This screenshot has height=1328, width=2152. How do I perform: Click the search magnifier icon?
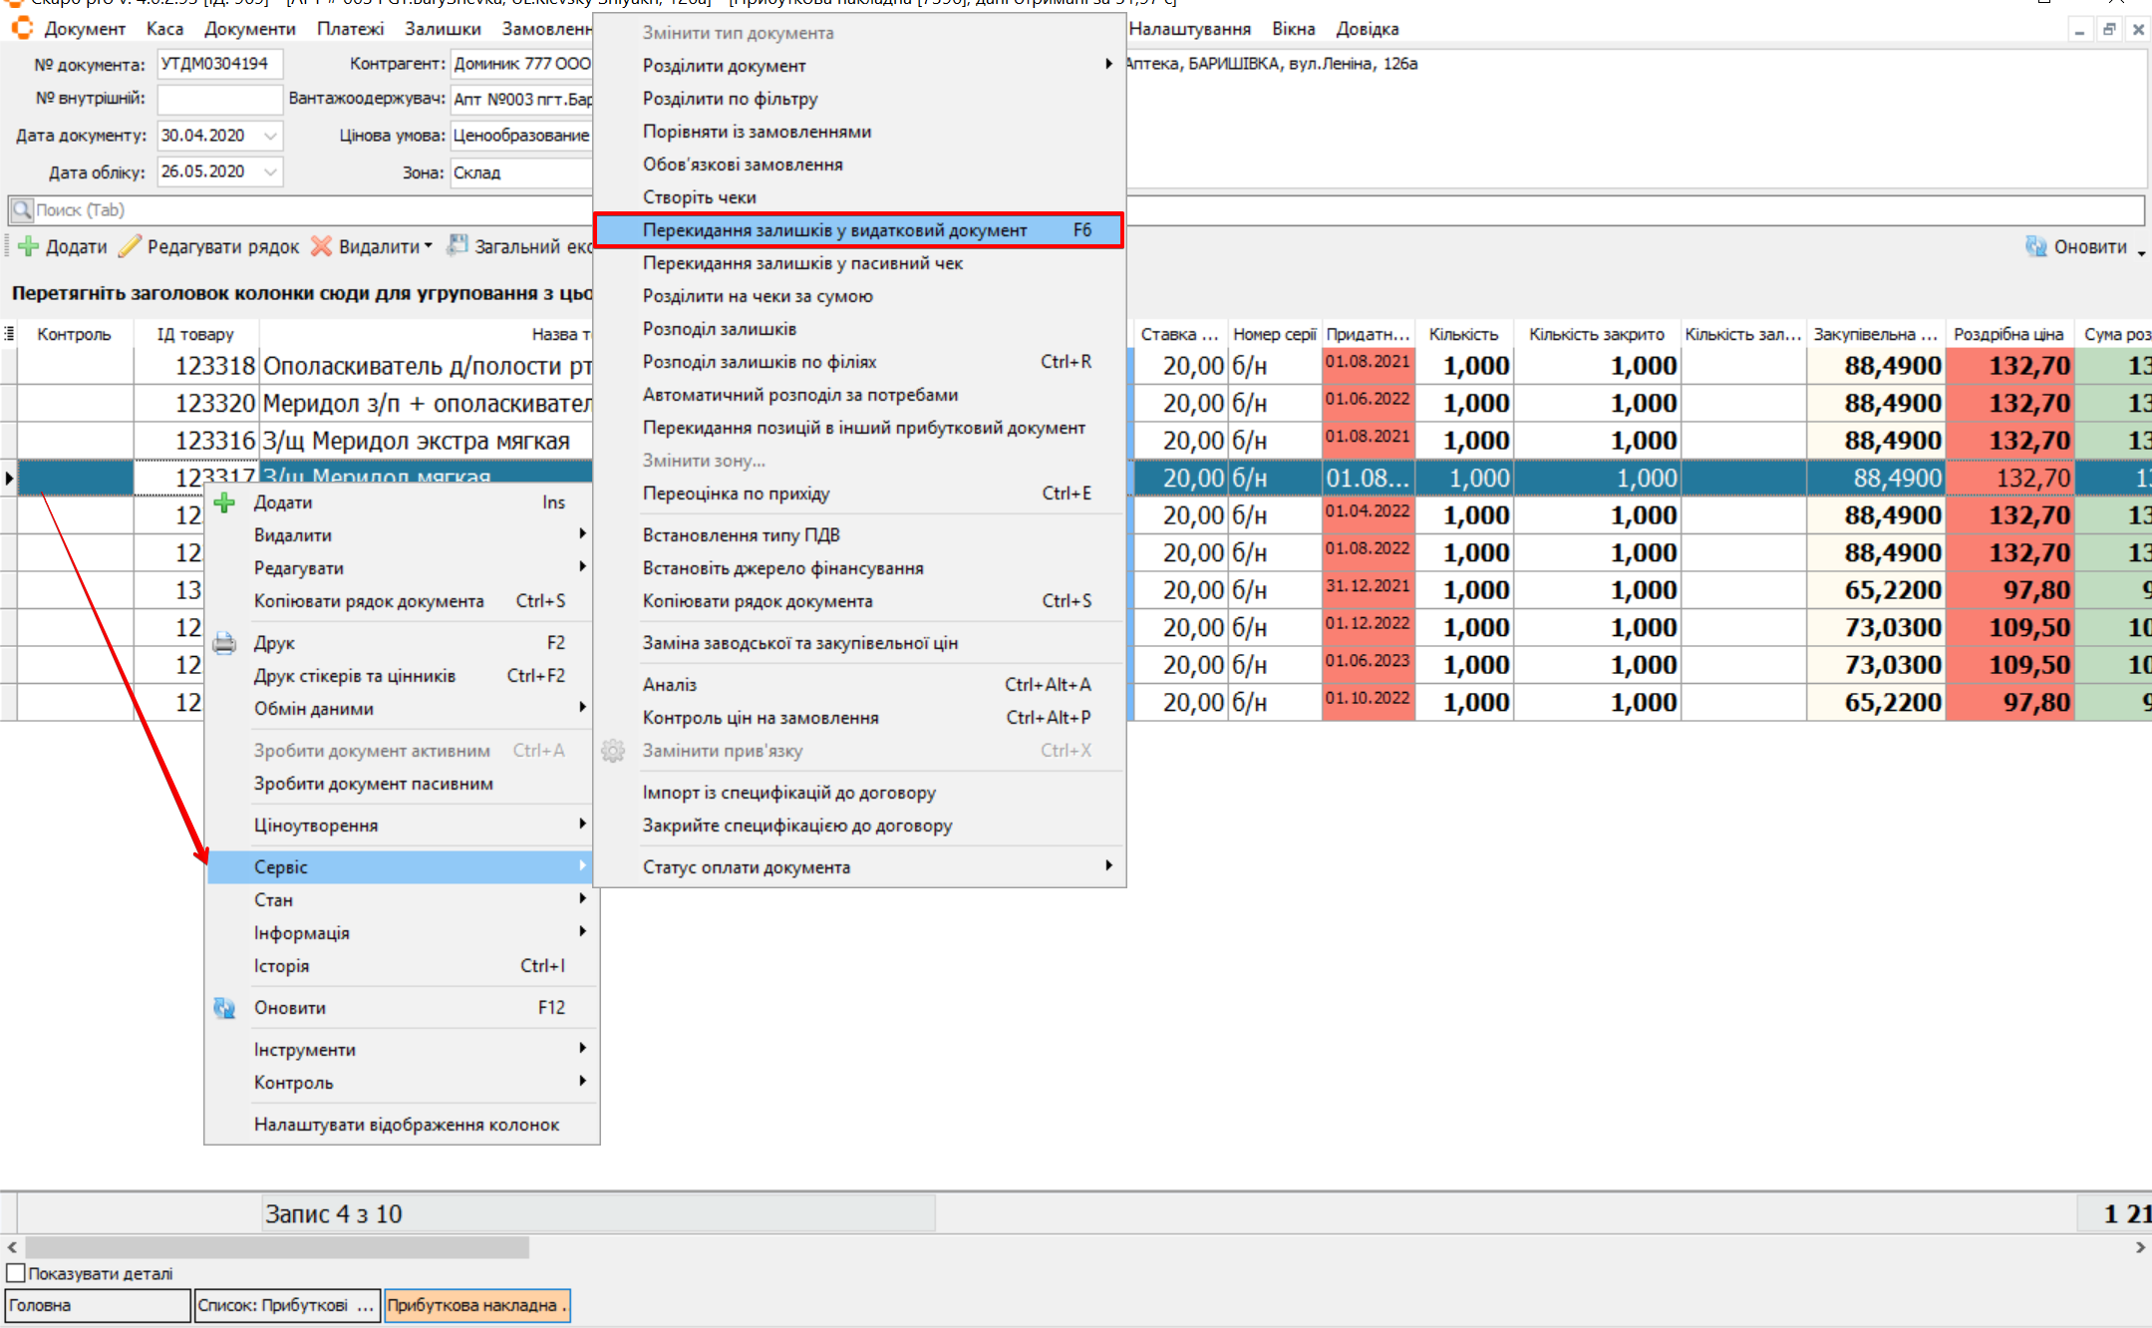click(x=22, y=210)
